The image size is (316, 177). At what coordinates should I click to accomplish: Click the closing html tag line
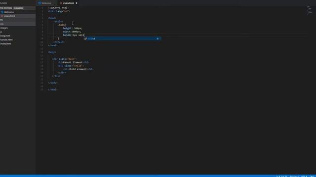coord(53,89)
